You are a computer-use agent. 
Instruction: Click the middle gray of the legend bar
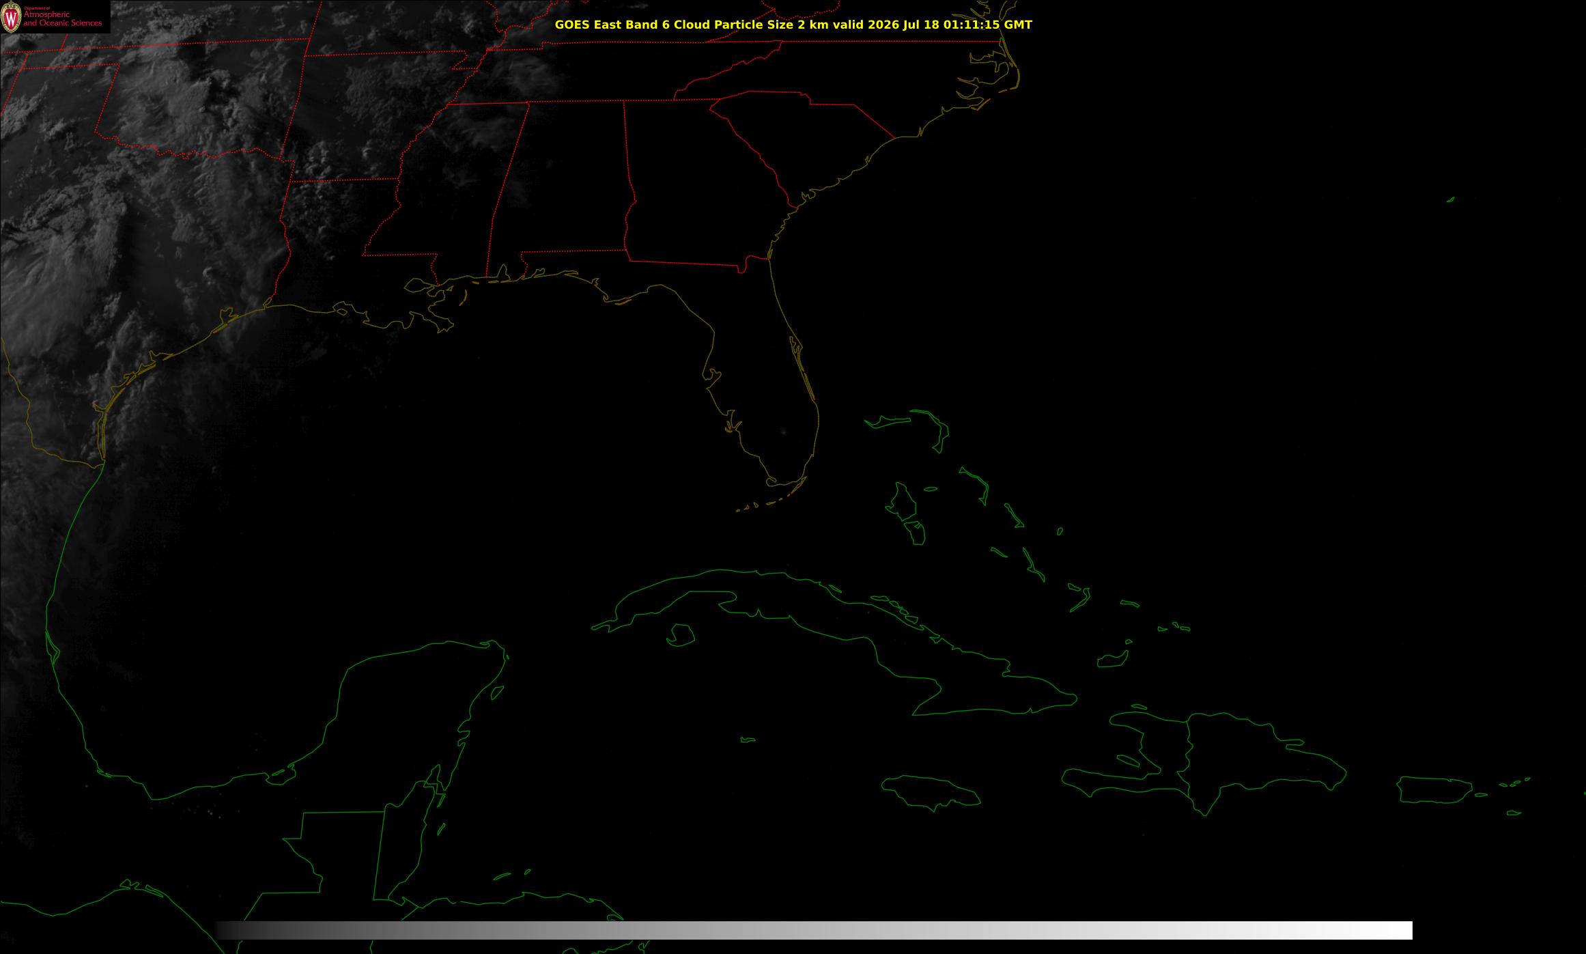[x=814, y=930]
